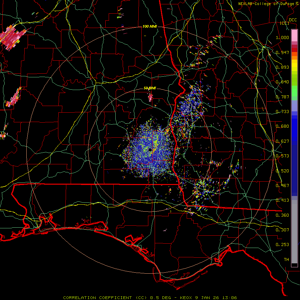Click the black radar site dot at center
Screen dimensions: 300x300
tap(150, 150)
